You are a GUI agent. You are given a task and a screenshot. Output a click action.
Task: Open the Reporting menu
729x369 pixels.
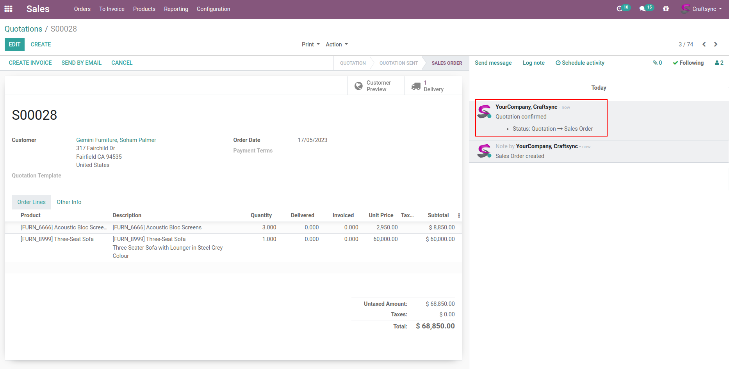tap(176, 9)
